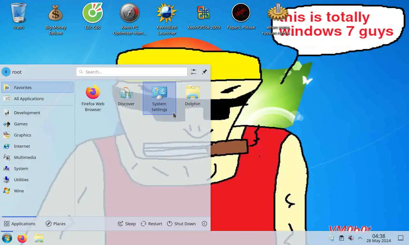Open System Settings from favorites
The height and width of the screenshot is (245, 409).
[159, 98]
